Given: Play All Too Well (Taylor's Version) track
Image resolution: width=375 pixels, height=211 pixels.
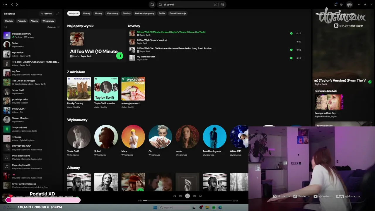Looking at the screenshot, I should [x=216, y=42].
